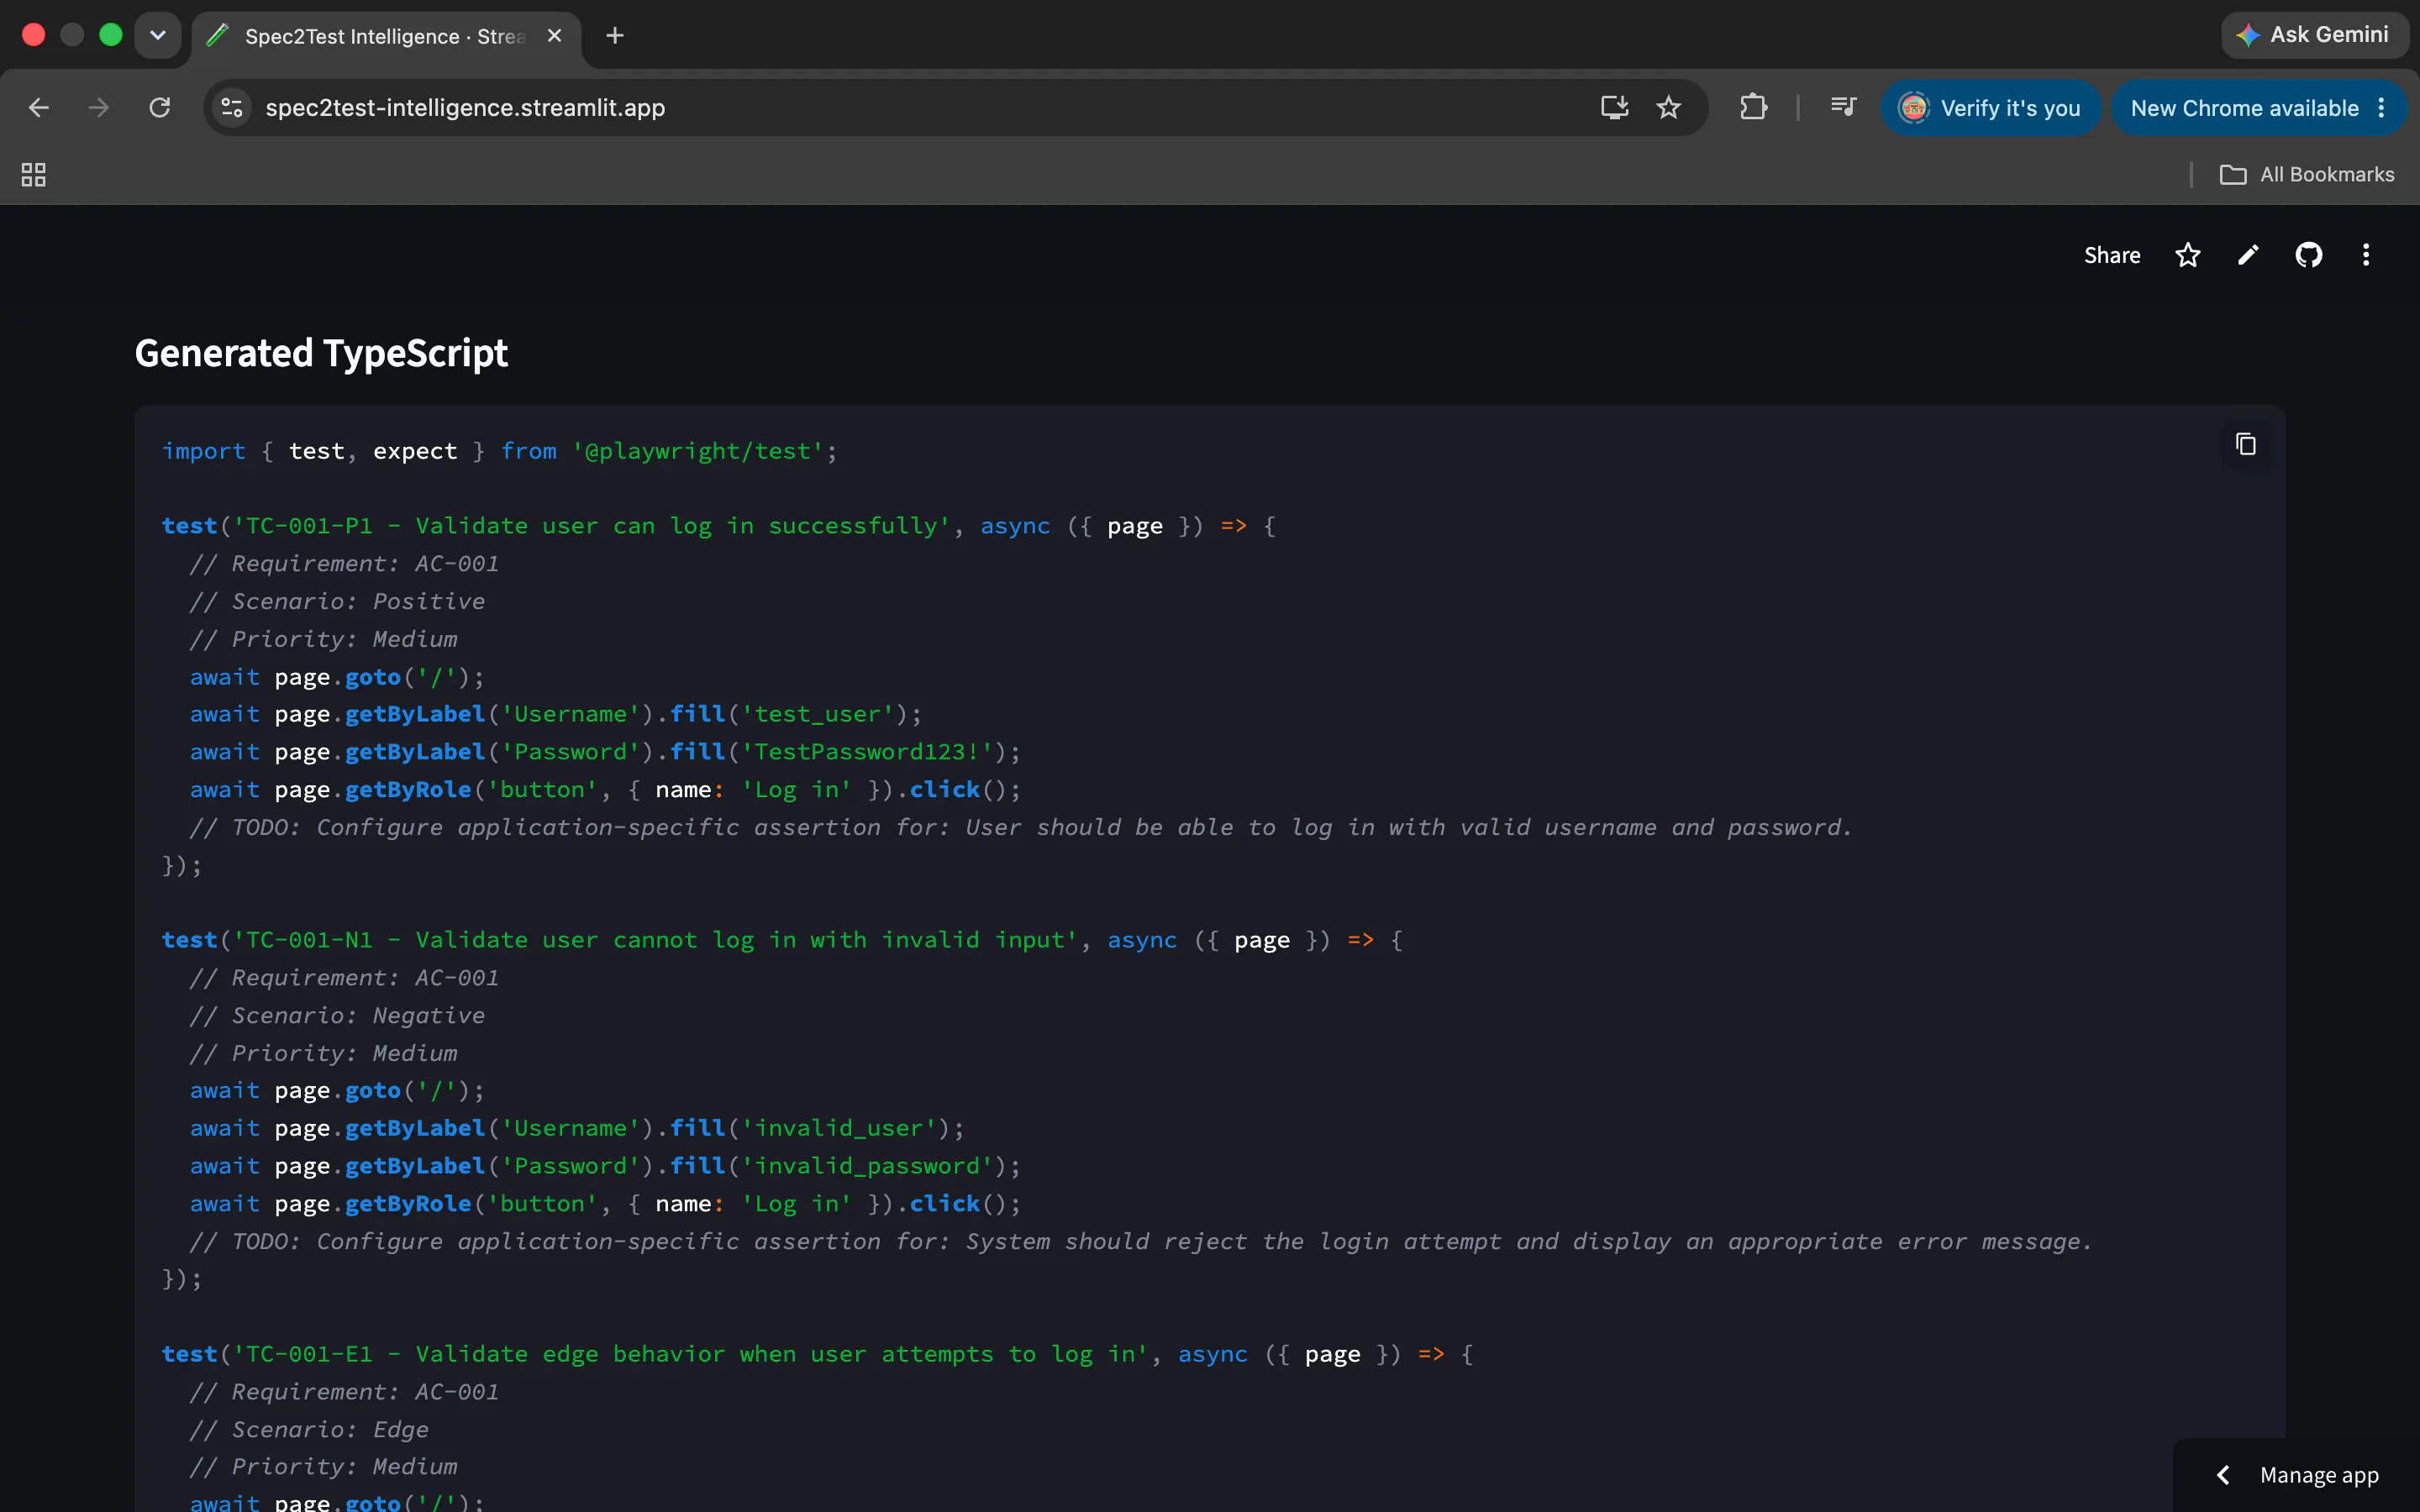2420x1512 pixels.
Task: Close the Spec2Test Intelligence tab
Action: click(555, 36)
